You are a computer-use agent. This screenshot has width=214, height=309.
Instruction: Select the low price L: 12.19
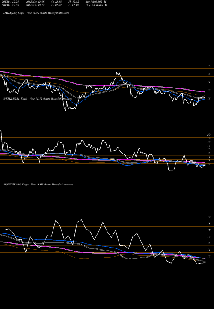(74, 5)
